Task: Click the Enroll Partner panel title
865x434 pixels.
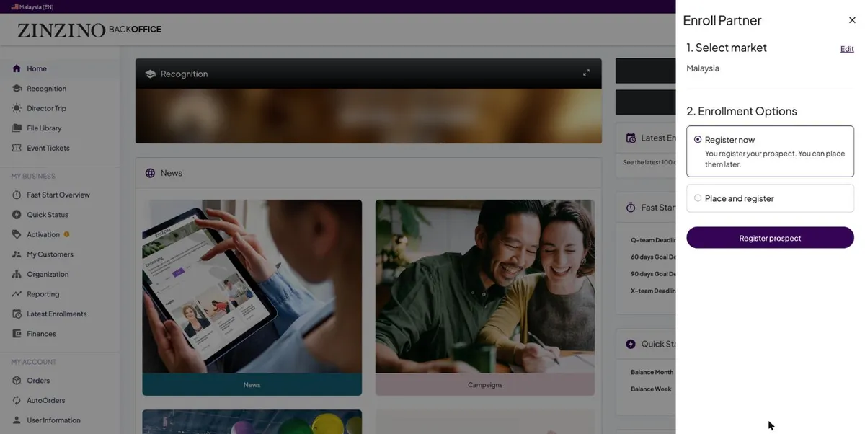Action: point(722,20)
